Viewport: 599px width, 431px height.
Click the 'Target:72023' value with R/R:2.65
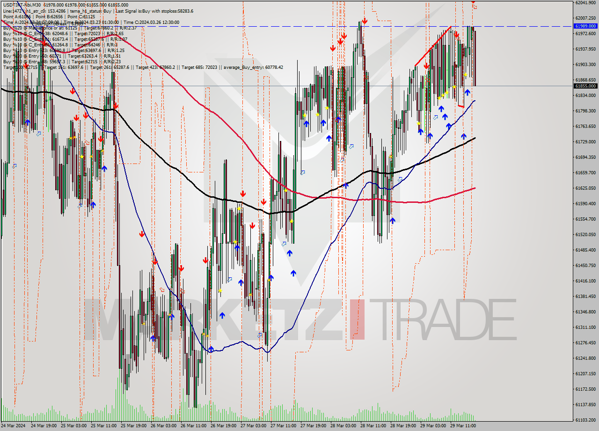87,33
